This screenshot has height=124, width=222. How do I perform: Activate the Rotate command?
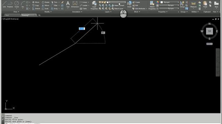pos(45,2)
